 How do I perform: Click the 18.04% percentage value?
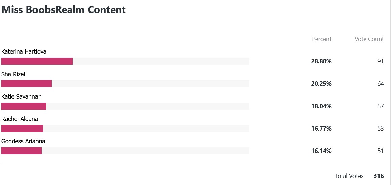pos(321,106)
